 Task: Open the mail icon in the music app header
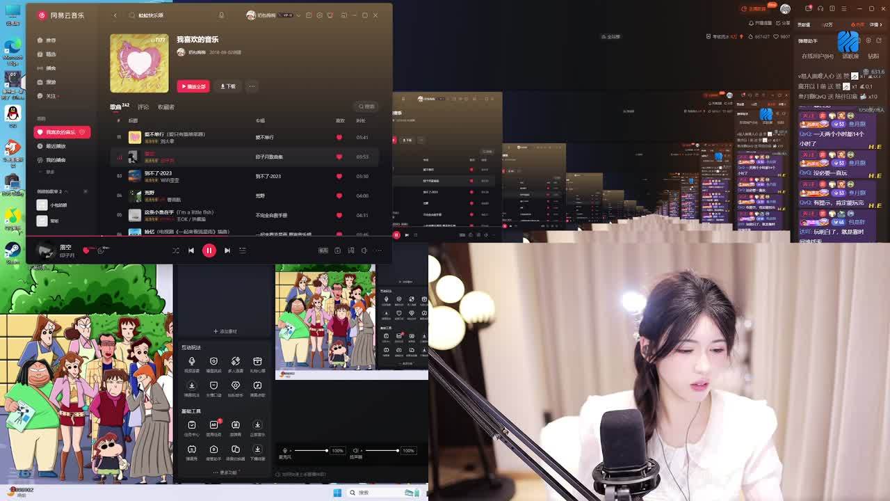tap(309, 15)
